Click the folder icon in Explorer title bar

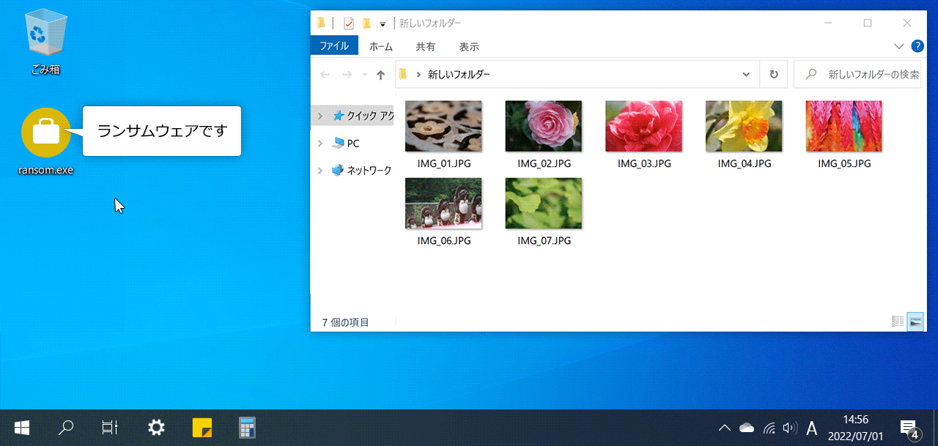321,23
